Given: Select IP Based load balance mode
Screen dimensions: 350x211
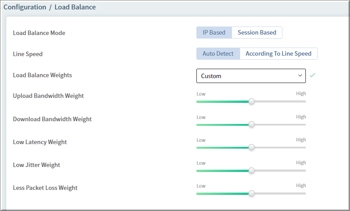Looking at the screenshot, I should pos(214,32).
